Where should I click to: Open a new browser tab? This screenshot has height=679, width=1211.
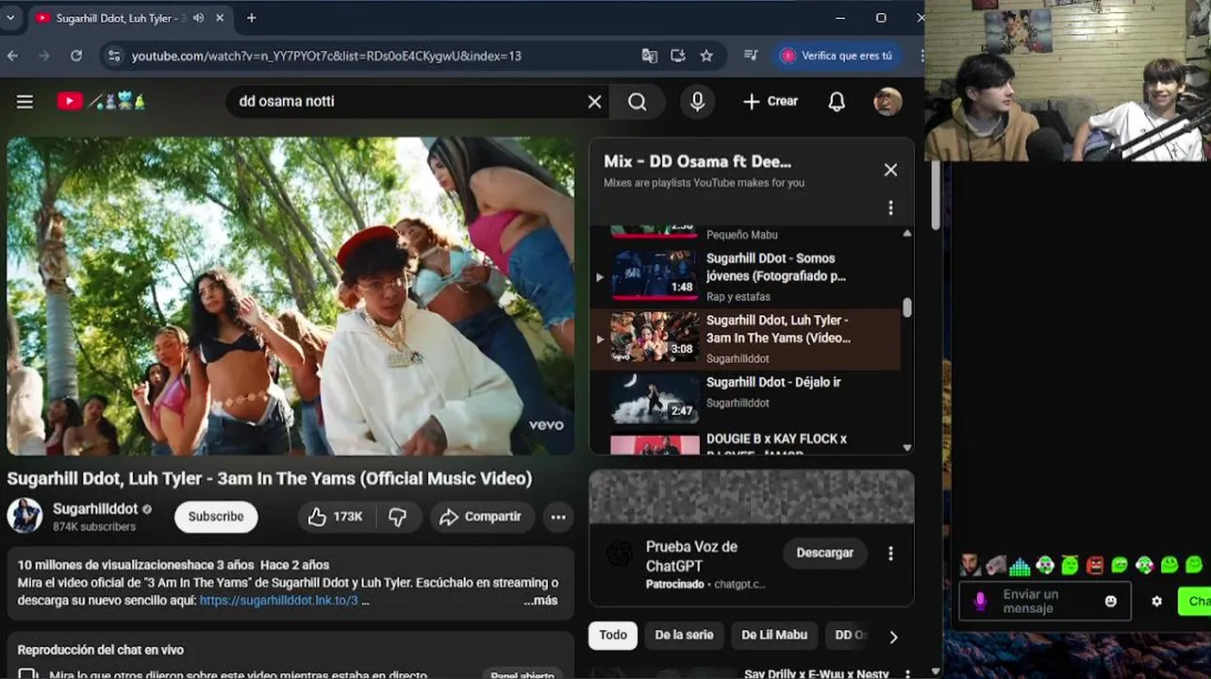(x=251, y=18)
